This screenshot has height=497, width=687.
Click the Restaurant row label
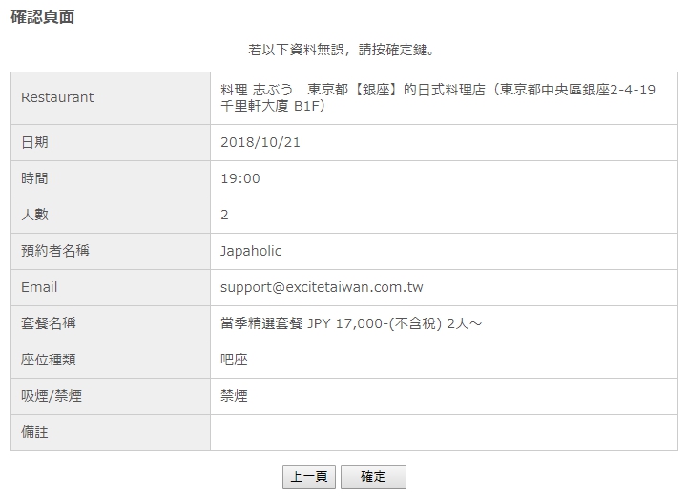tap(57, 97)
